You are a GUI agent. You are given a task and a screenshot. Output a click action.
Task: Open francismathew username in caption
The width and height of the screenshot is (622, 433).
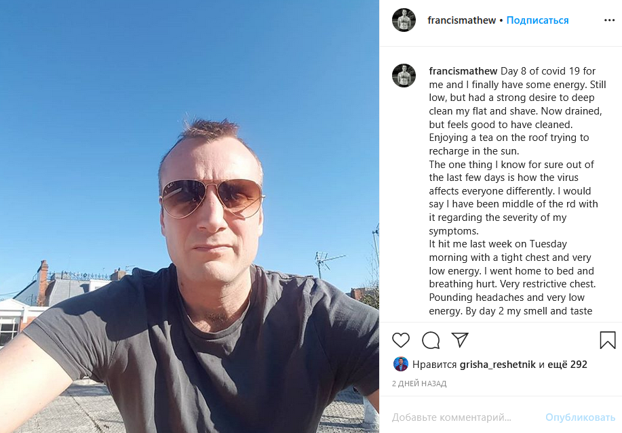pos(463,71)
